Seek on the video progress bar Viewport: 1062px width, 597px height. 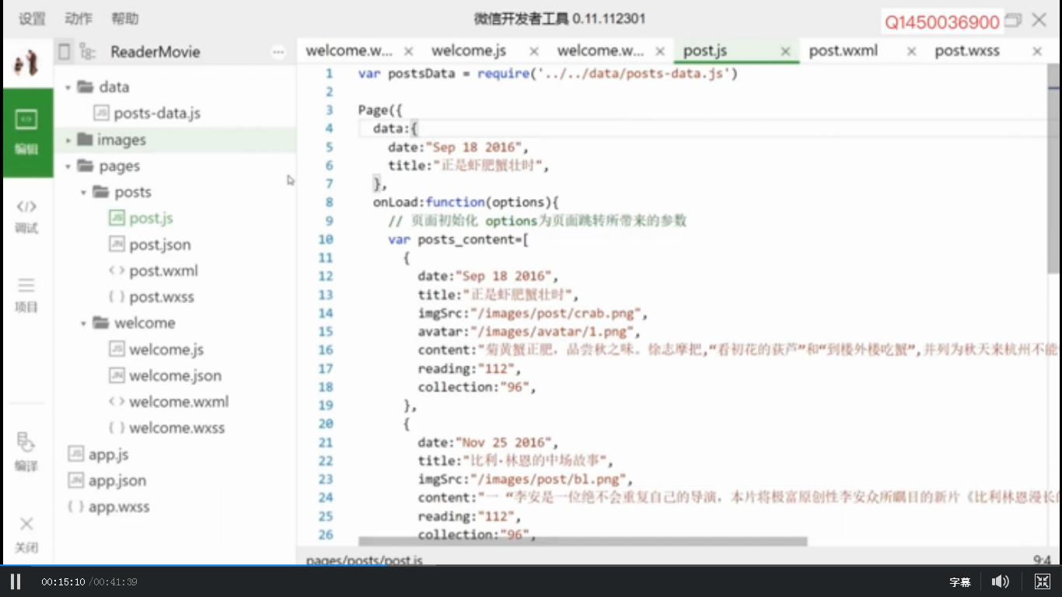[x=531, y=567]
